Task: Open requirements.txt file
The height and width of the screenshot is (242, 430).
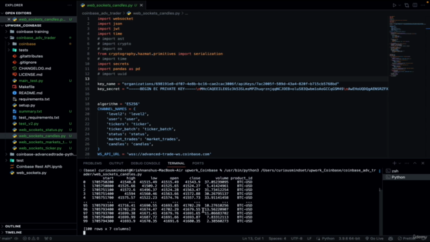Action: [34, 99]
